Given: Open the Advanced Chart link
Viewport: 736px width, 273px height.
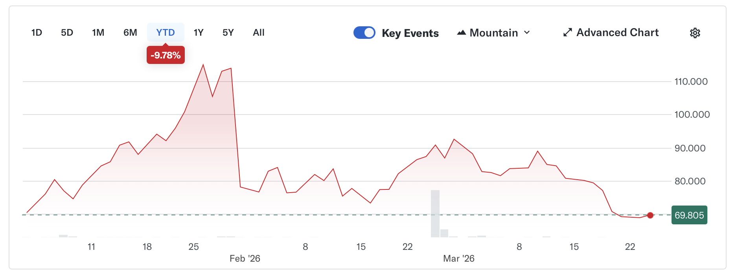Looking at the screenshot, I should 617,33.
